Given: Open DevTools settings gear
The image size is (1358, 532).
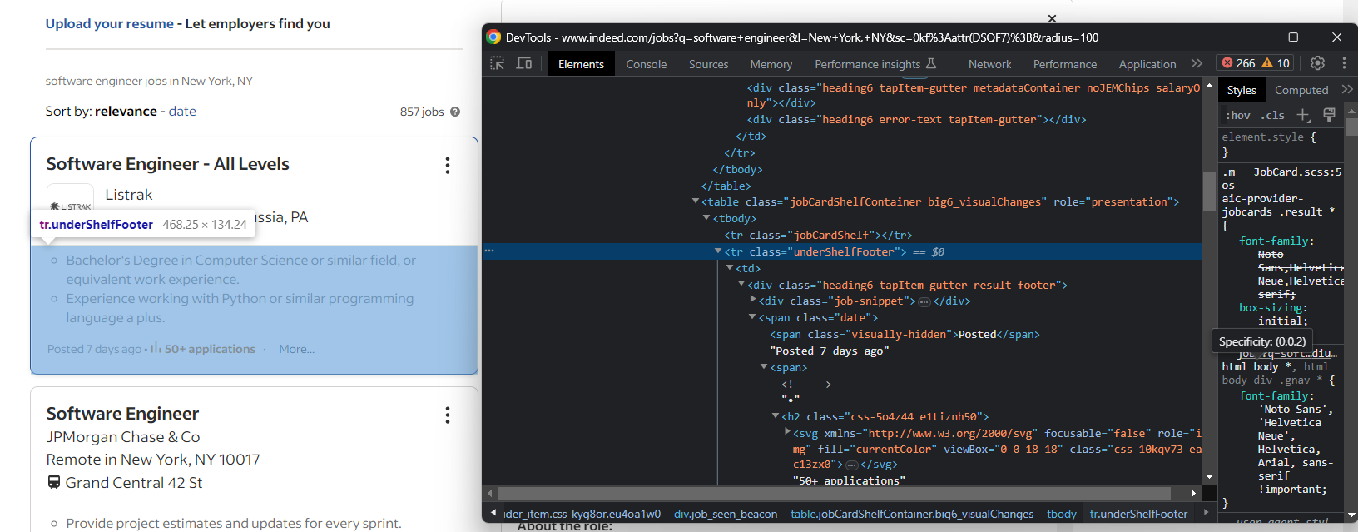Looking at the screenshot, I should click(1317, 63).
